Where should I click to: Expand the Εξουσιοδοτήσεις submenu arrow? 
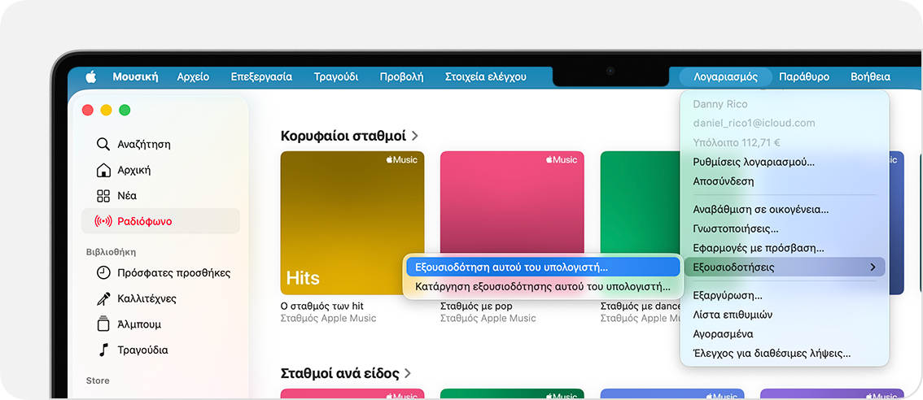point(873,267)
